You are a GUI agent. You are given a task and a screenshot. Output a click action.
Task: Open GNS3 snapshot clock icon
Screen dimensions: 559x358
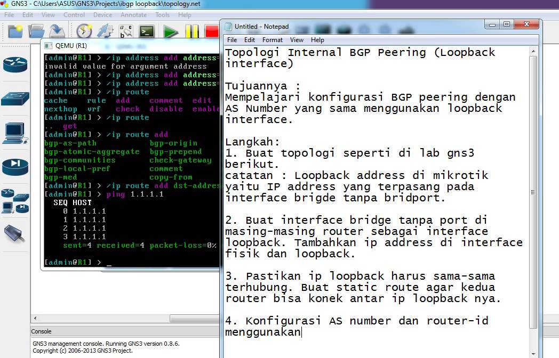click(84, 31)
